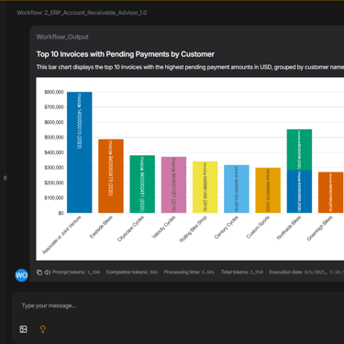Click the light blue Century Cycles bar

tap(237, 189)
